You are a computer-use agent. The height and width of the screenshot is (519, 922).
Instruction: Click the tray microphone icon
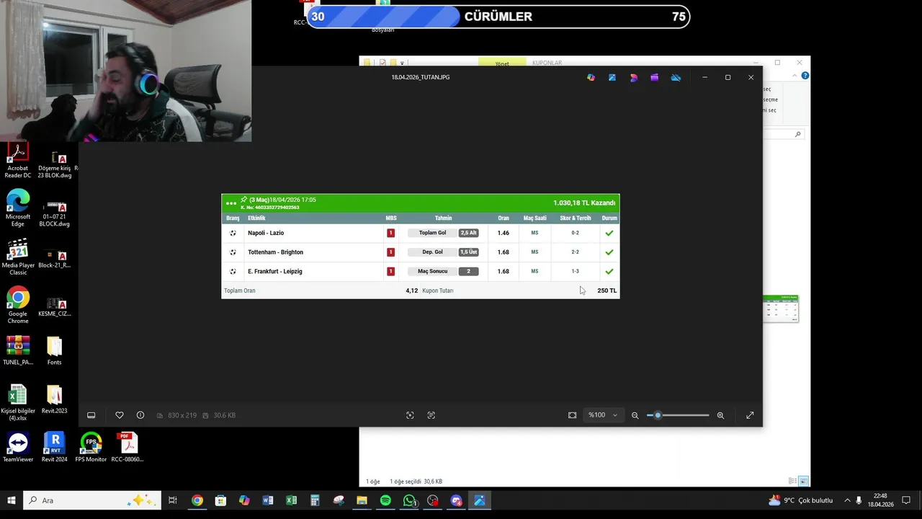coord(859,500)
